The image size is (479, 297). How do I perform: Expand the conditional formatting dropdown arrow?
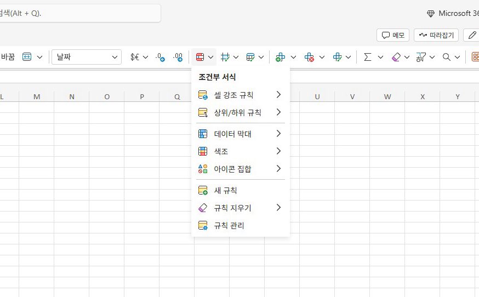pyautogui.click(x=211, y=57)
